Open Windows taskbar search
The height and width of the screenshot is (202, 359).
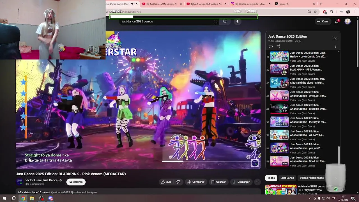[13, 198]
